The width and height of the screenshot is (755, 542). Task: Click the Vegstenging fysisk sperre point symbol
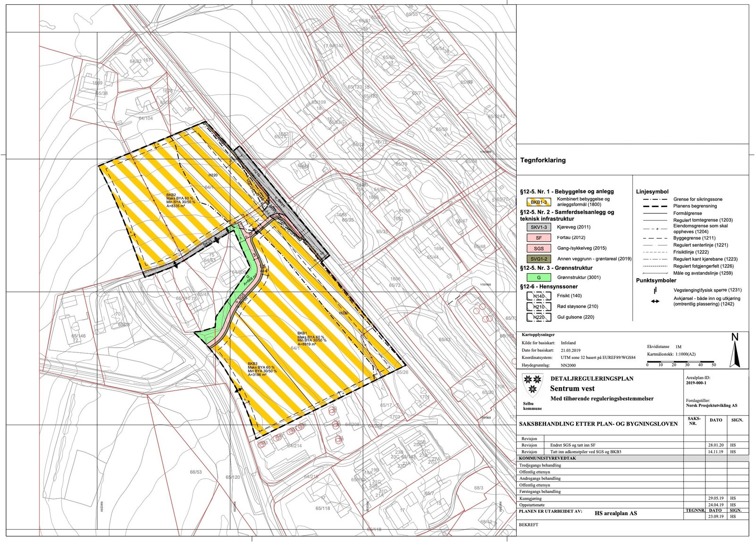point(655,291)
